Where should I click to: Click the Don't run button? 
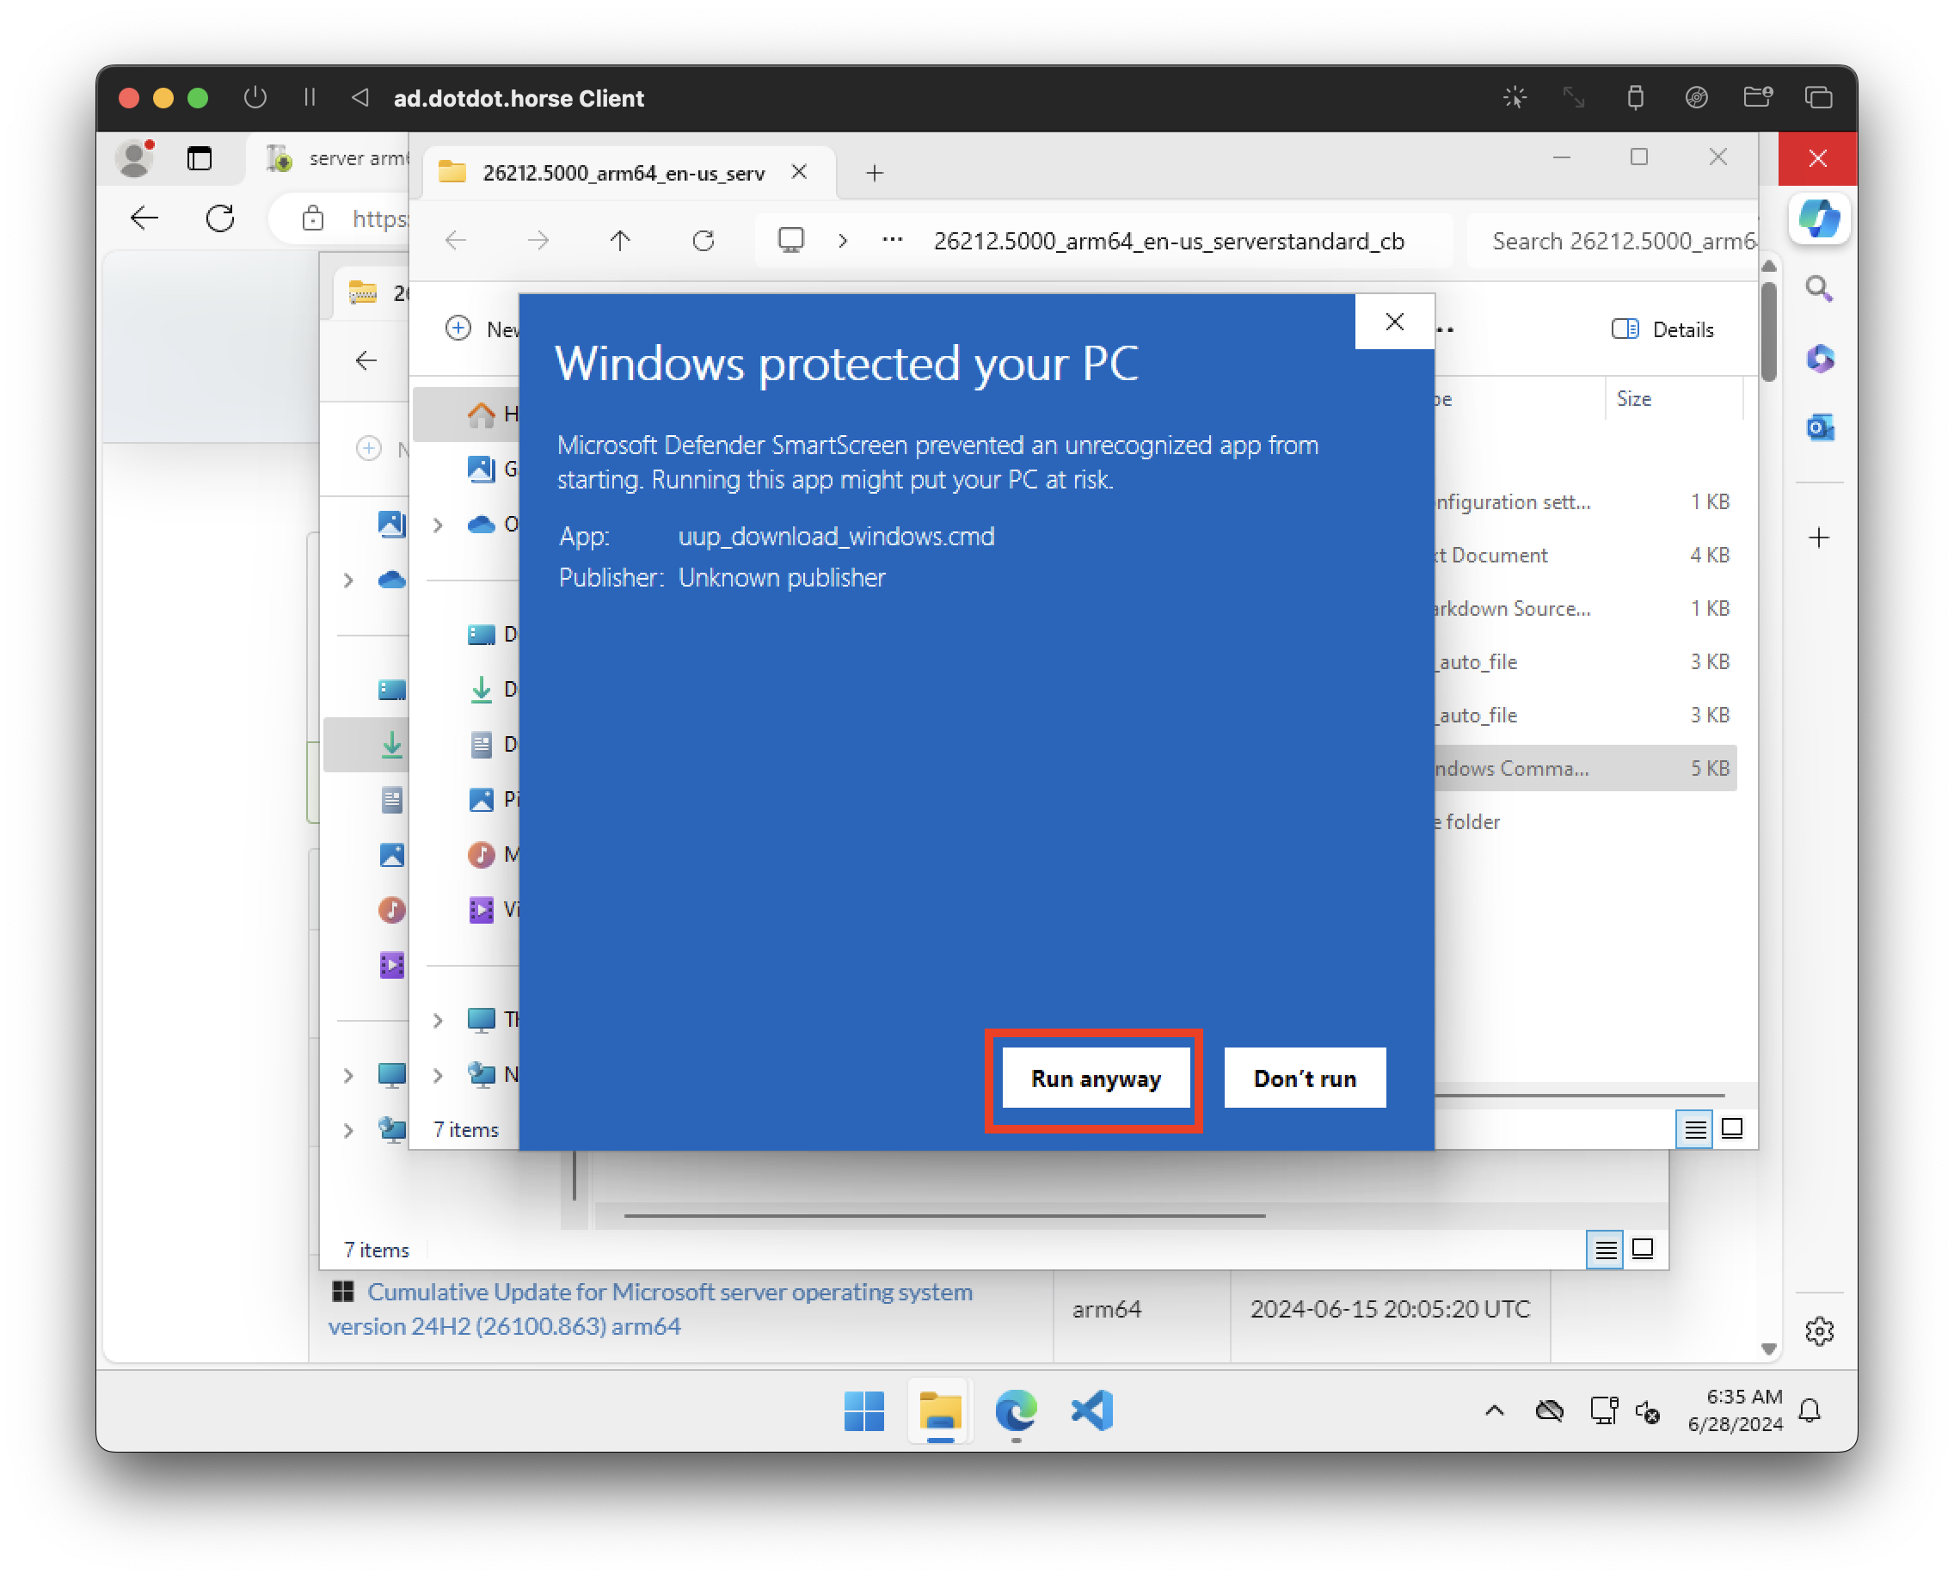pyautogui.click(x=1305, y=1078)
